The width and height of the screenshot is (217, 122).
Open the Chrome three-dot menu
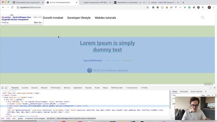coord(214,7)
